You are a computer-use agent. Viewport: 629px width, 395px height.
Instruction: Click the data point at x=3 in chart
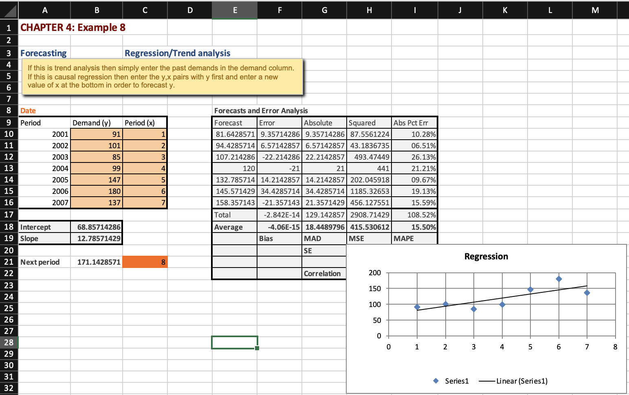(x=473, y=309)
